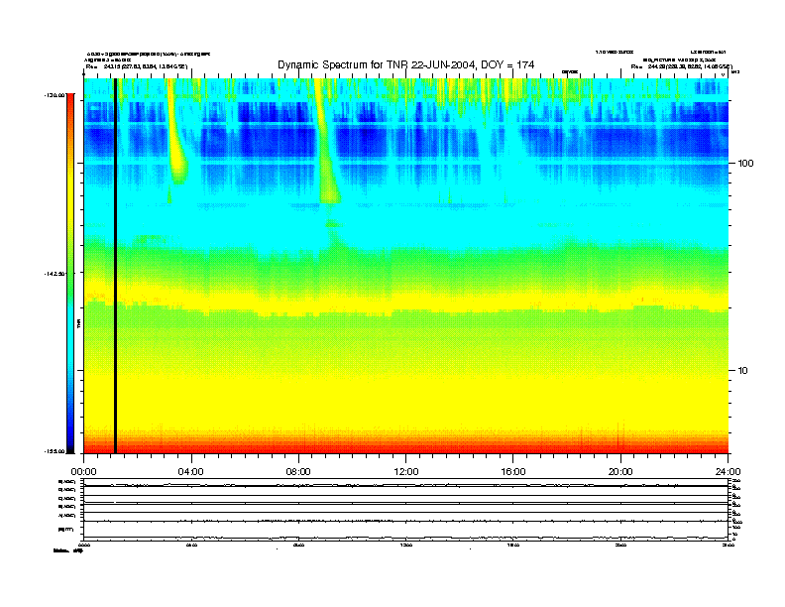Screen dimensions: 785x607
Task: Click the vertical rainbow color scale bar
Action: [x=70, y=274]
